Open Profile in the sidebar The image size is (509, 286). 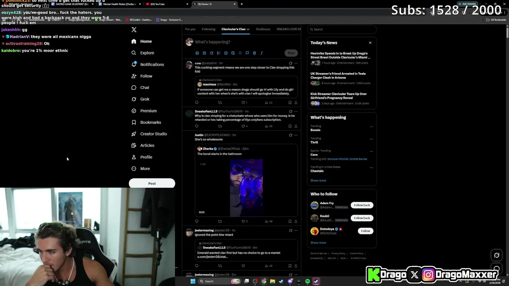click(x=142, y=157)
